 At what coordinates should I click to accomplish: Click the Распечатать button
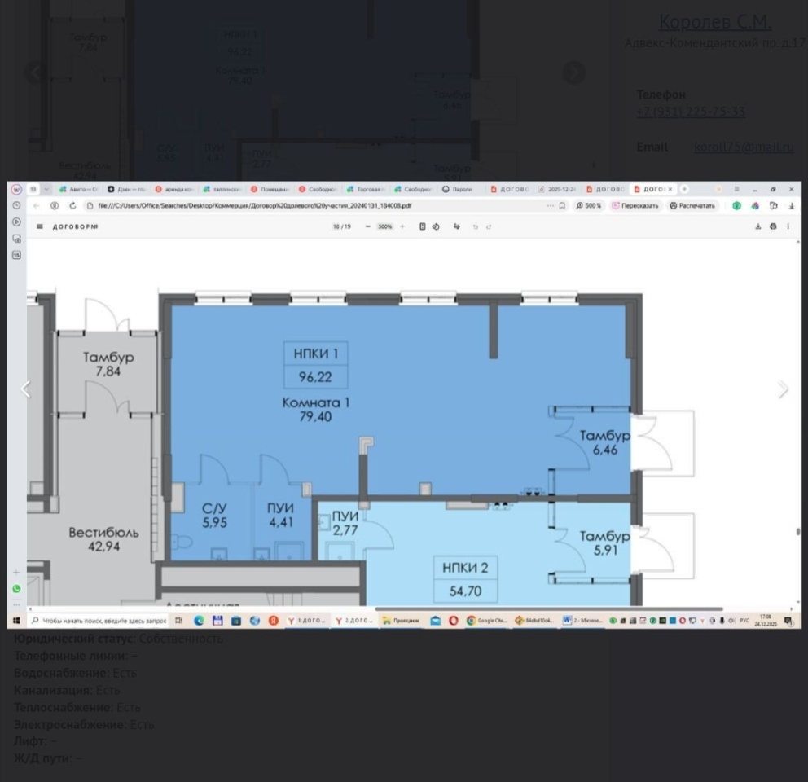coord(692,206)
